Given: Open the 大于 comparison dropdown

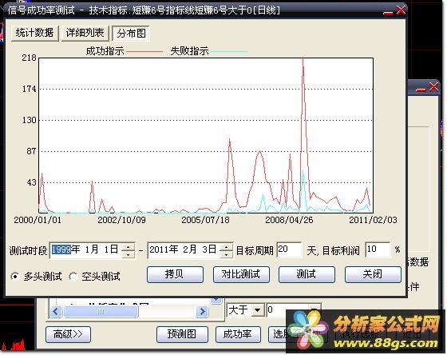Looking at the screenshot, I should click(x=257, y=310).
